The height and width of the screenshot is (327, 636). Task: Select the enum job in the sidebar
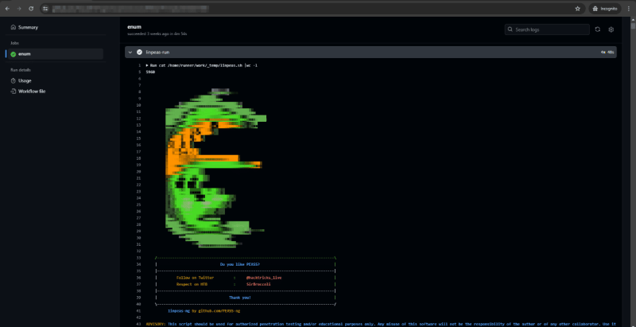coord(56,54)
